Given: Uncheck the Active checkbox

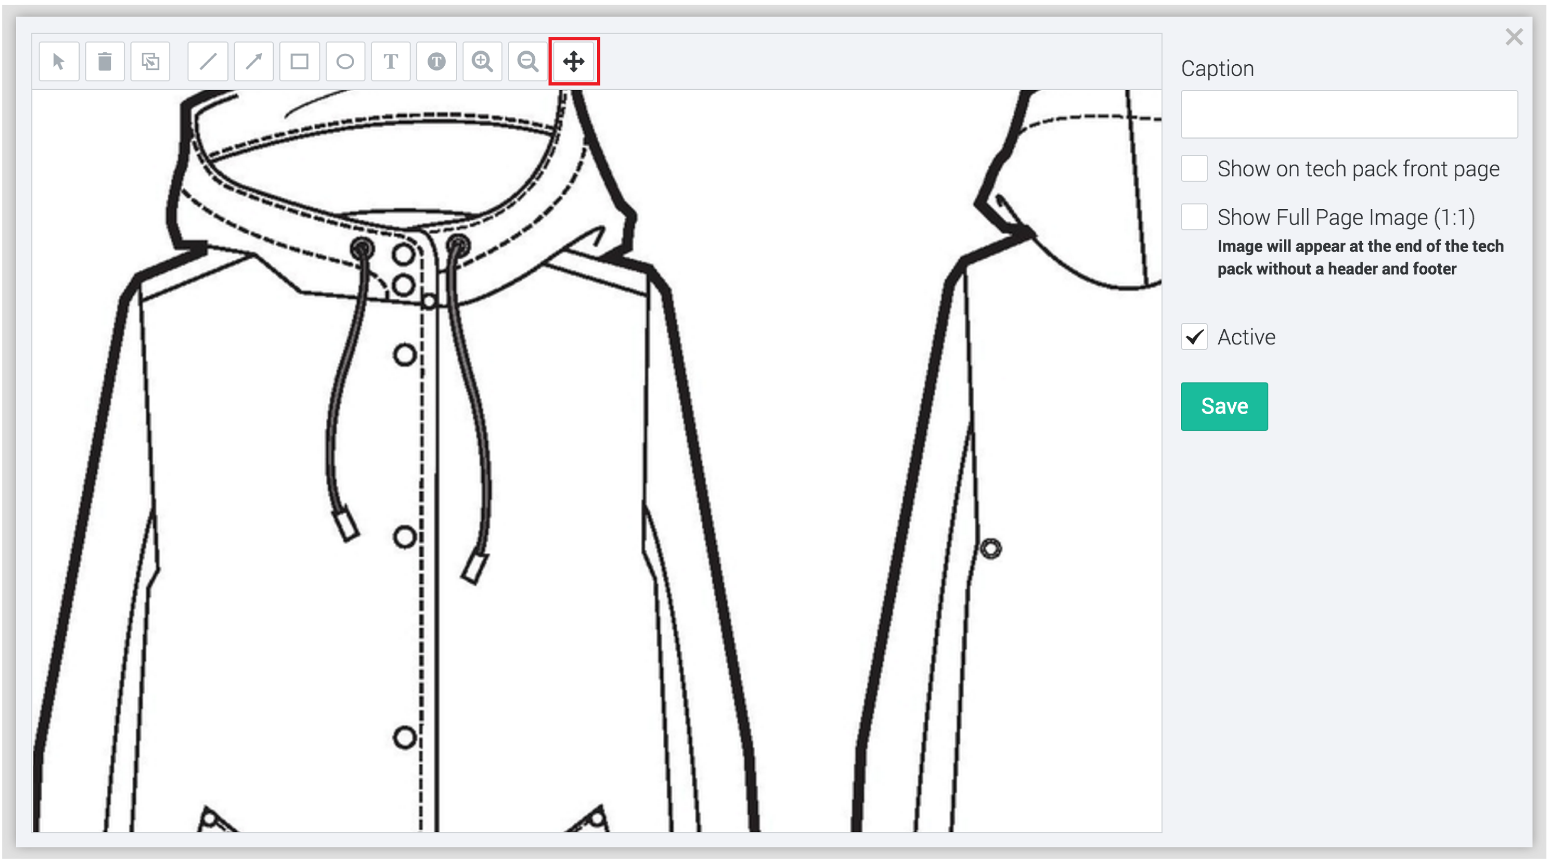Looking at the screenshot, I should point(1194,337).
